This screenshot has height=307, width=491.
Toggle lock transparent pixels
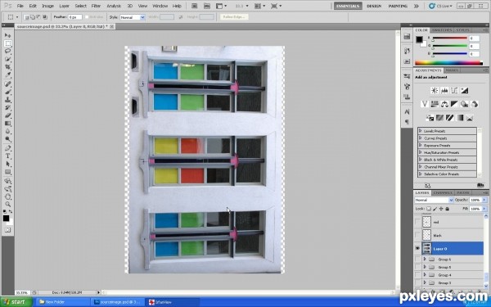tap(429, 209)
